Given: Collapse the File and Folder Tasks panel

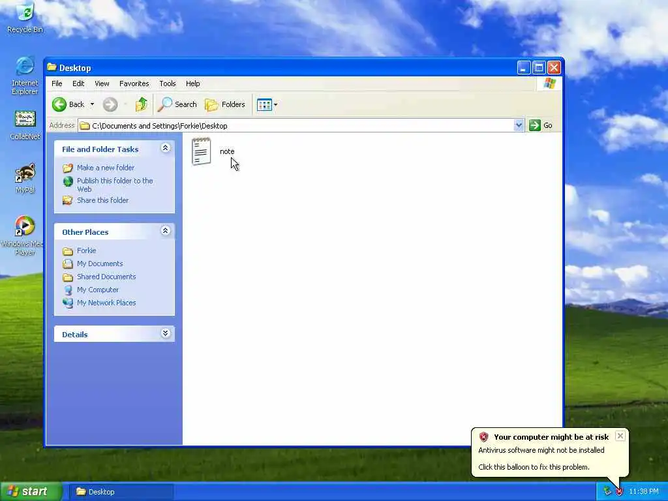Looking at the screenshot, I should 165,148.
